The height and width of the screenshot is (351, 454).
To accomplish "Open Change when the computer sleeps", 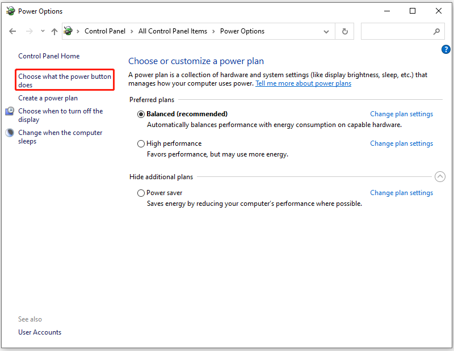I will [x=60, y=137].
